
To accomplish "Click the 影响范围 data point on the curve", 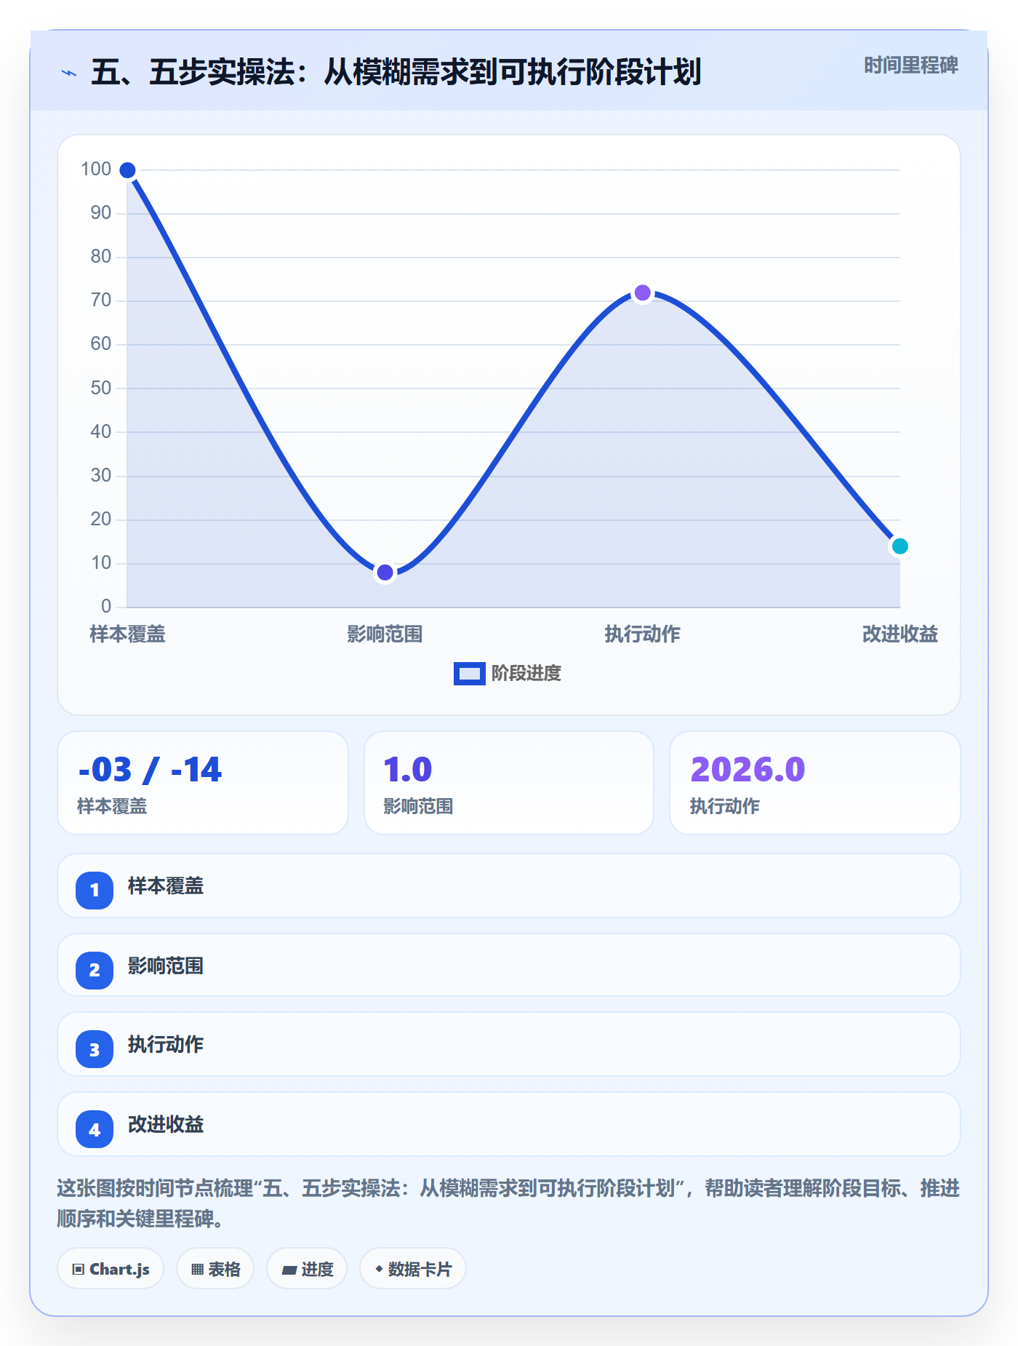I will click(385, 573).
